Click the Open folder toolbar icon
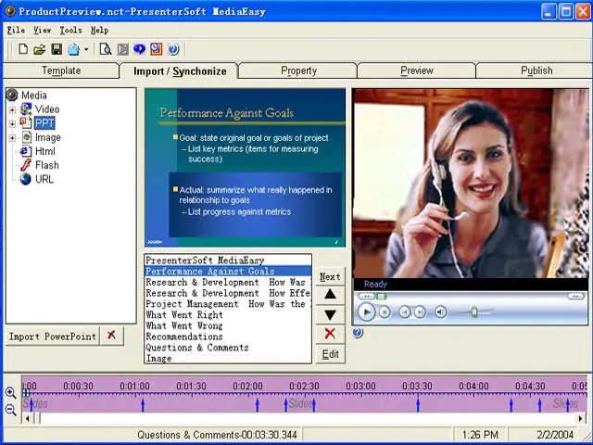This screenshot has height=445, width=593. [x=39, y=49]
